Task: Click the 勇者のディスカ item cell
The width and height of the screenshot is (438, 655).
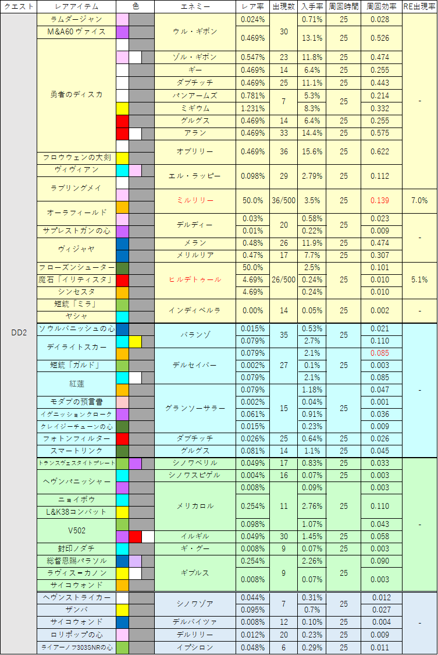Action: click(76, 95)
